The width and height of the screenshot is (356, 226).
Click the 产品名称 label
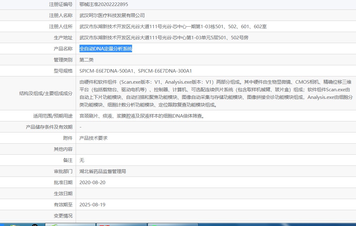(63, 49)
